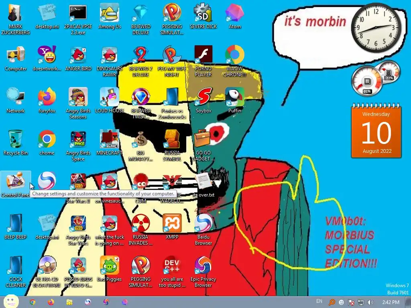Click the network tray icon
This screenshot has height=308, width=411.
361,302
